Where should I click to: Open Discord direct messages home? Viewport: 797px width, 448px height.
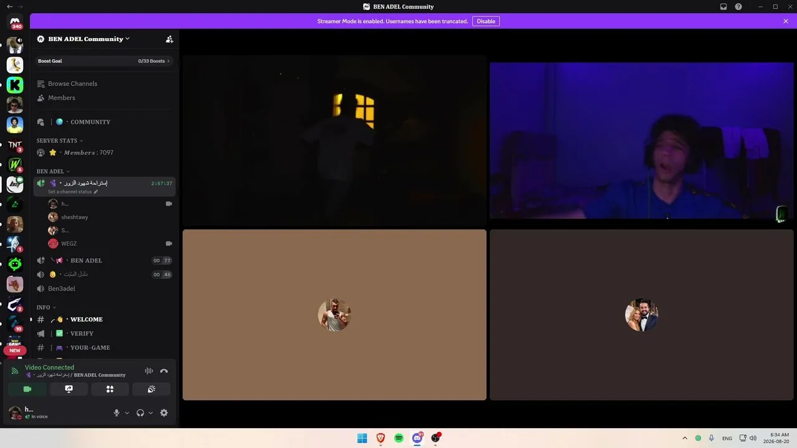click(15, 22)
